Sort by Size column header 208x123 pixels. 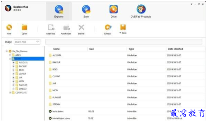91,49
